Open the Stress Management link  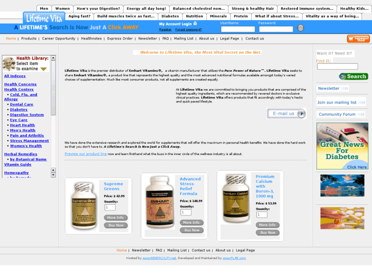tap(29, 141)
